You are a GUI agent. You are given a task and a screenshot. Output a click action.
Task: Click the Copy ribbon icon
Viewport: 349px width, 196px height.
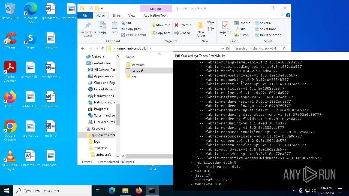tap(103, 28)
